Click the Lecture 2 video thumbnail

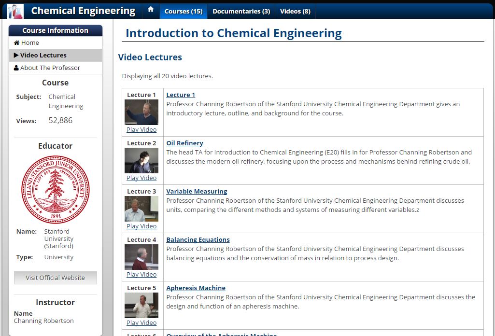point(141,160)
